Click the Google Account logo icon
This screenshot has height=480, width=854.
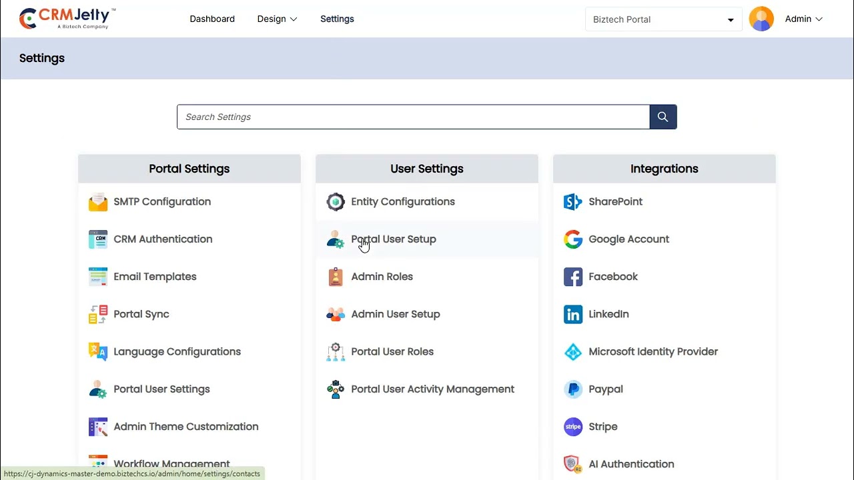click(x=572, y=239)
